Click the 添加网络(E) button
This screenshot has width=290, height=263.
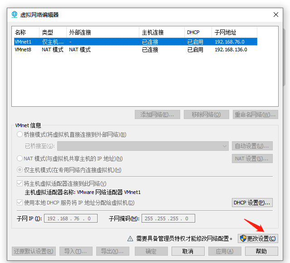pos(157,114)
